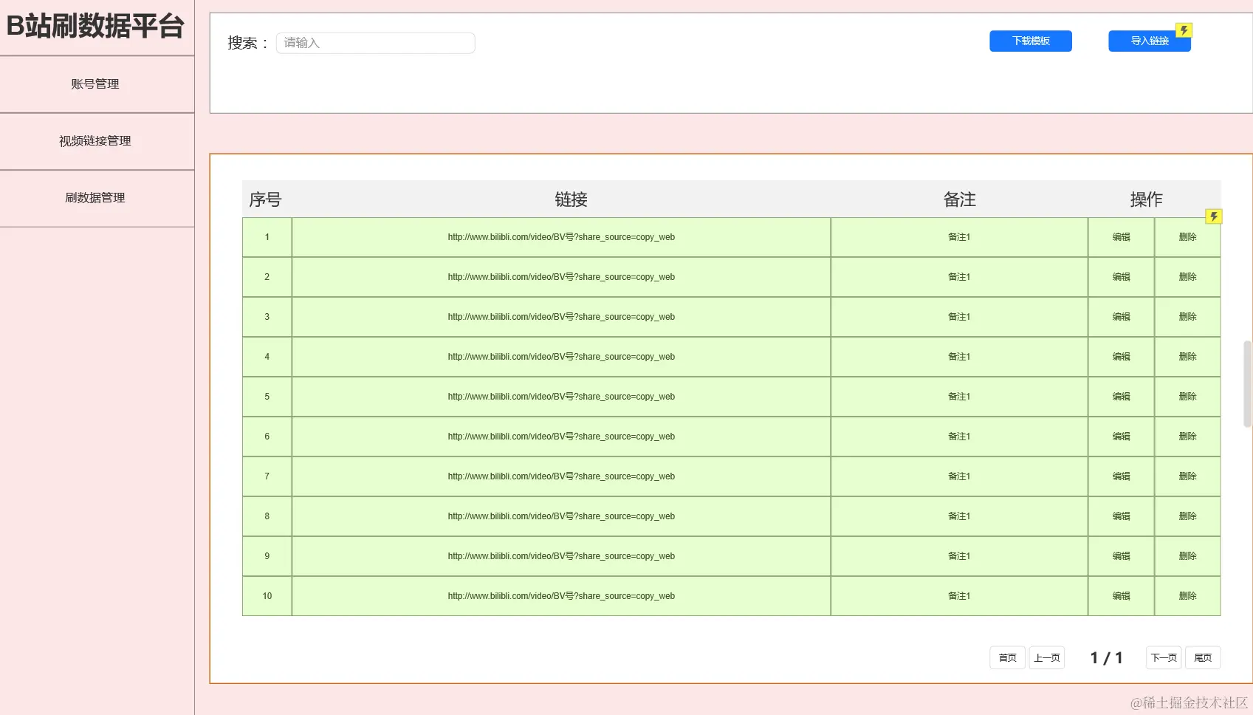Select 删除 on row 7

click(1187, 476)
